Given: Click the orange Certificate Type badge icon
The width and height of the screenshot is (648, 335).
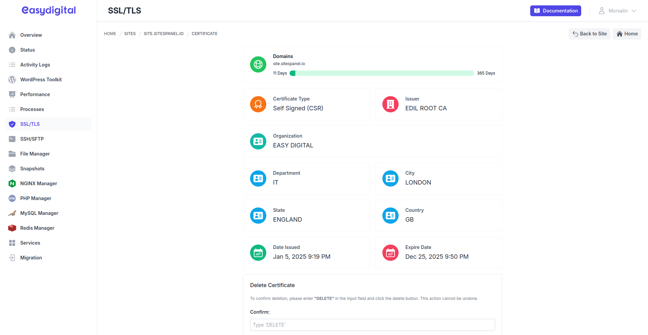Looking at the screenshot, I should 258,104.
